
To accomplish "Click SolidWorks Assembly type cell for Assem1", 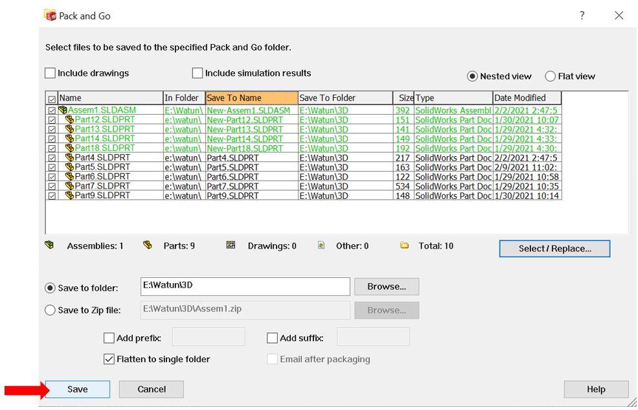I will (453, 110).
